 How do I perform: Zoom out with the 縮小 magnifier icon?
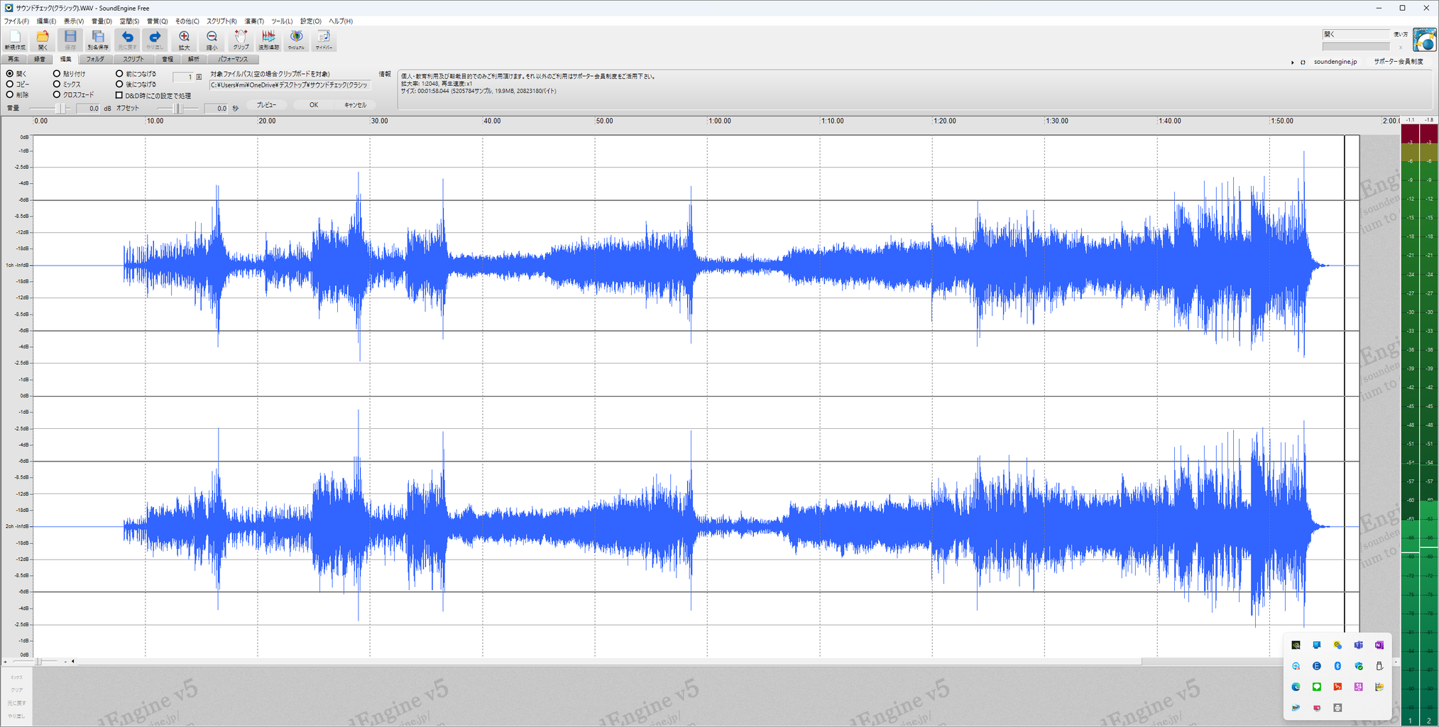(x=212, y=40)
